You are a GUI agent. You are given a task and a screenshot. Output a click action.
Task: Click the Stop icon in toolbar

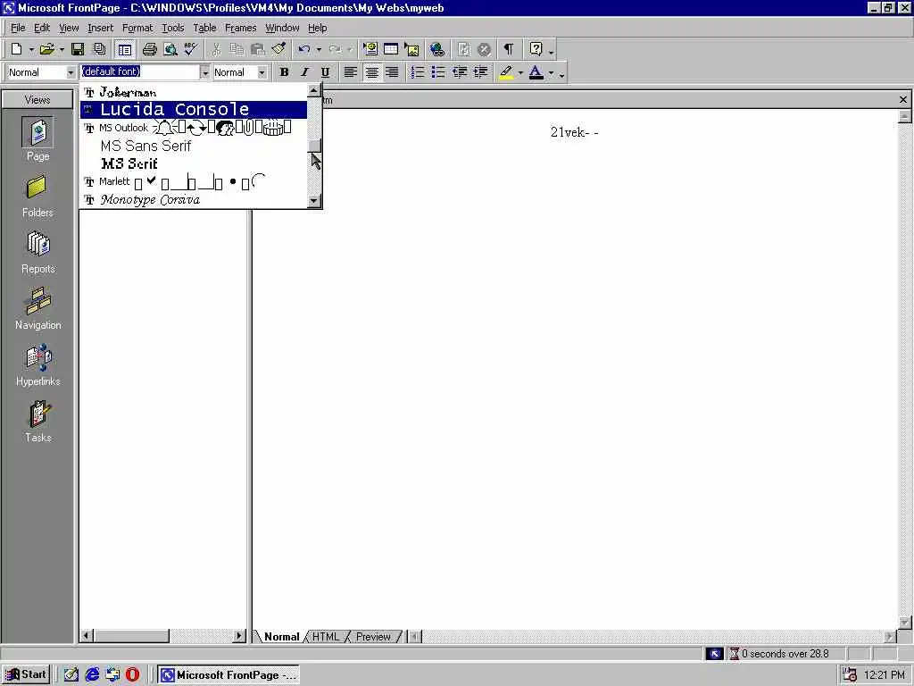[x=484, y=50]
